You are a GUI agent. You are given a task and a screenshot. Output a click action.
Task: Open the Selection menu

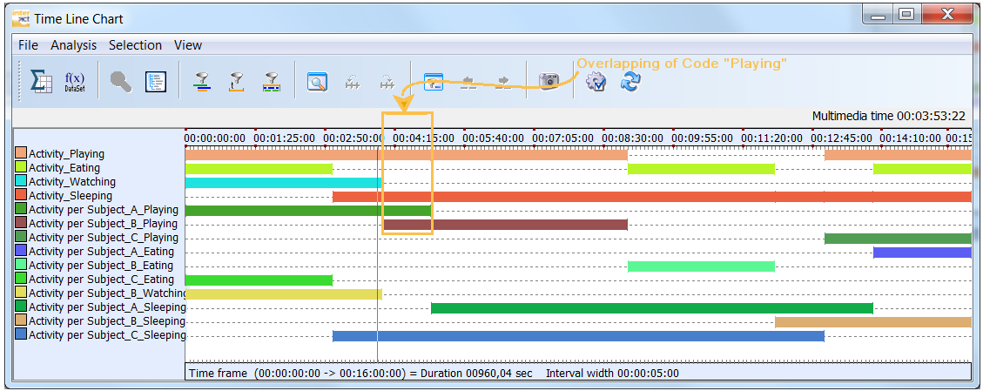pos(136,45)
